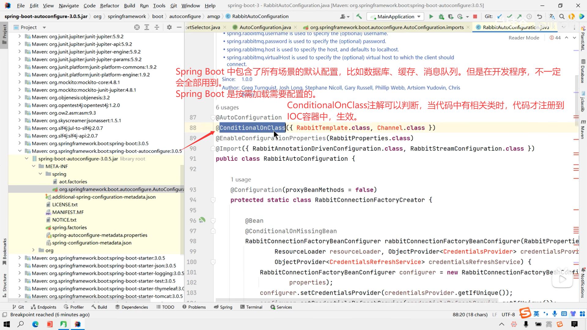
Task: Switch to AutoConfiguration.java tab
Action: point(265,27)
